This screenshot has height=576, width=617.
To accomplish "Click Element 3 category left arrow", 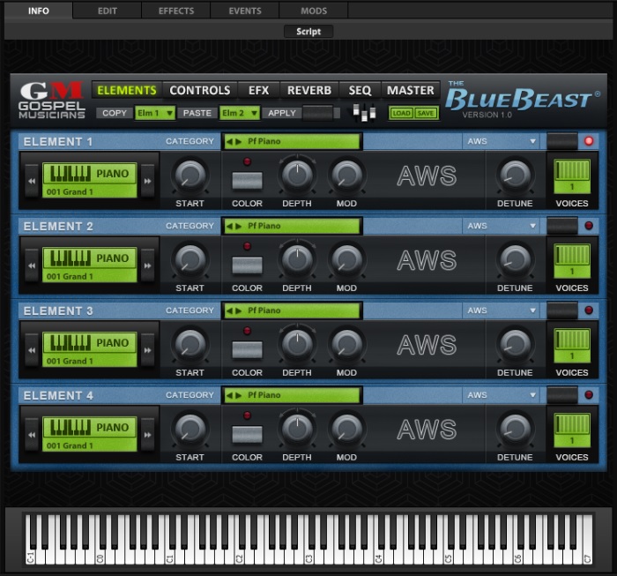I will 229,311.
